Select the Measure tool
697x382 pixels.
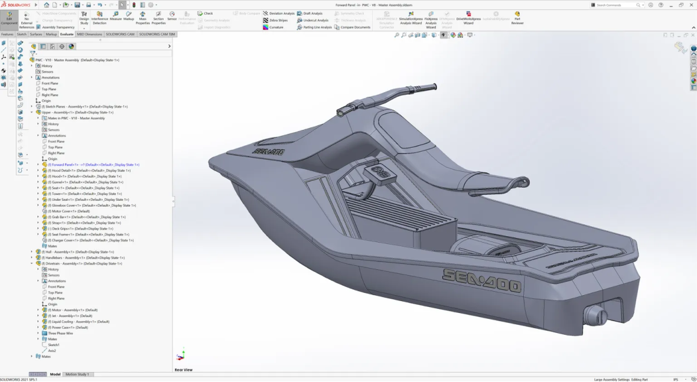pyautogui.click(x=115, y=16)
